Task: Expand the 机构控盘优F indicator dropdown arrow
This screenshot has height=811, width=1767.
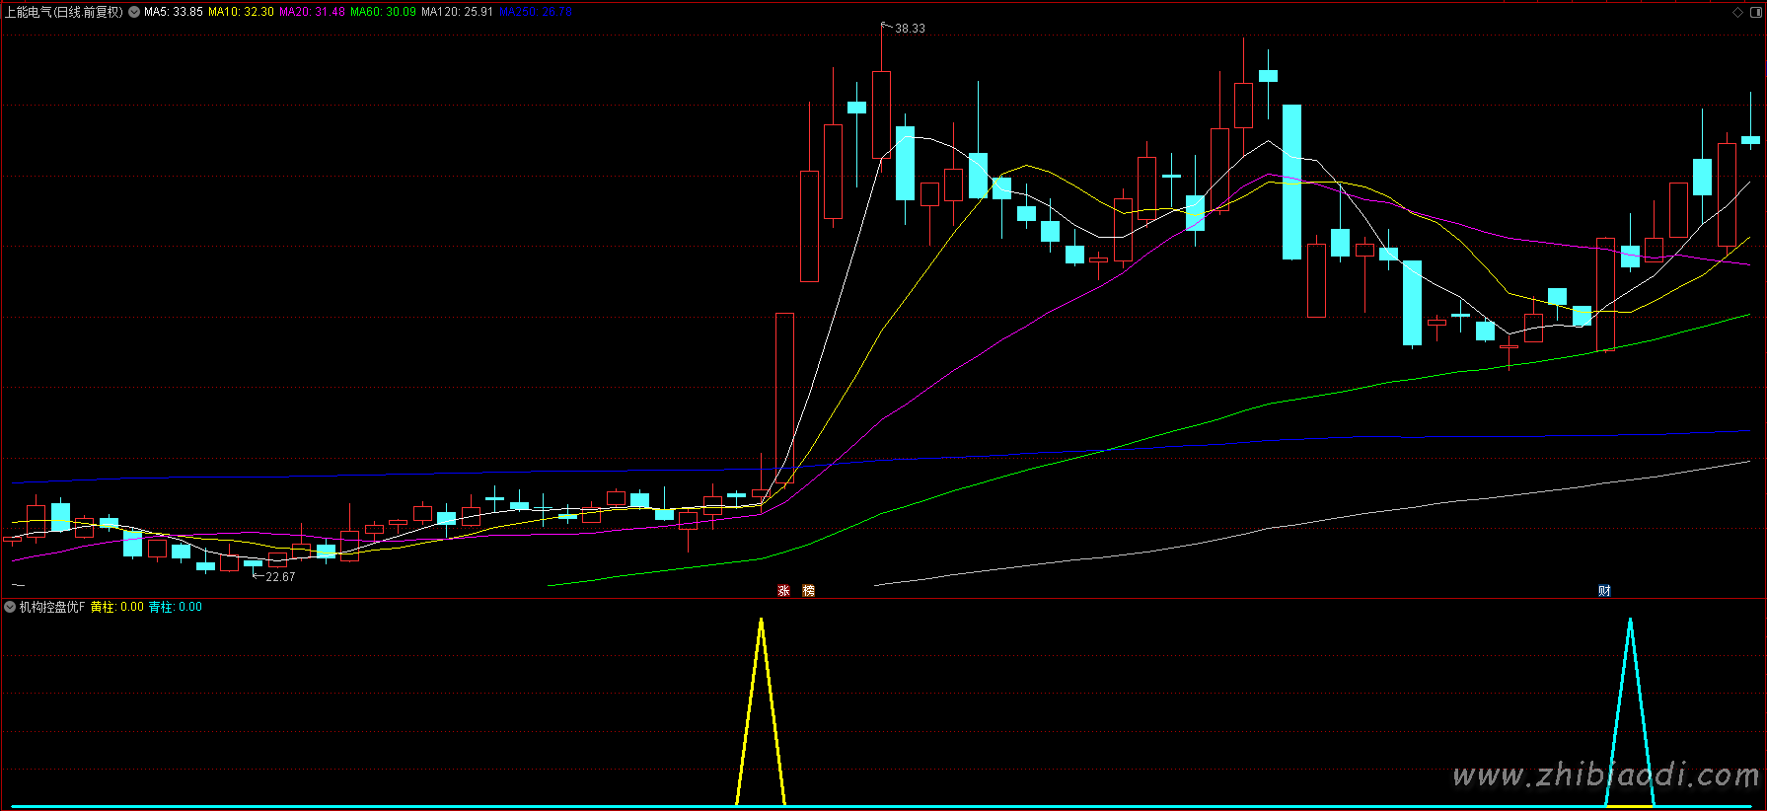Action: (x=10, y=607)
